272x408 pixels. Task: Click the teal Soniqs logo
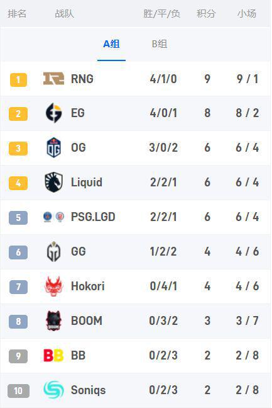pyautogui.click(x=54, y=390)
